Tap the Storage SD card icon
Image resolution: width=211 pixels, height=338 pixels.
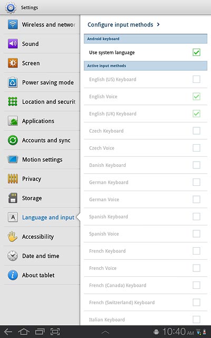pyautogui.click(x=13, y=198)
